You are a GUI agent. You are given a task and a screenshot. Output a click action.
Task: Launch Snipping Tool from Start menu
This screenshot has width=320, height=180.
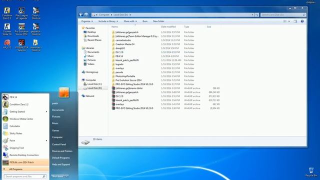coord(25,148)
